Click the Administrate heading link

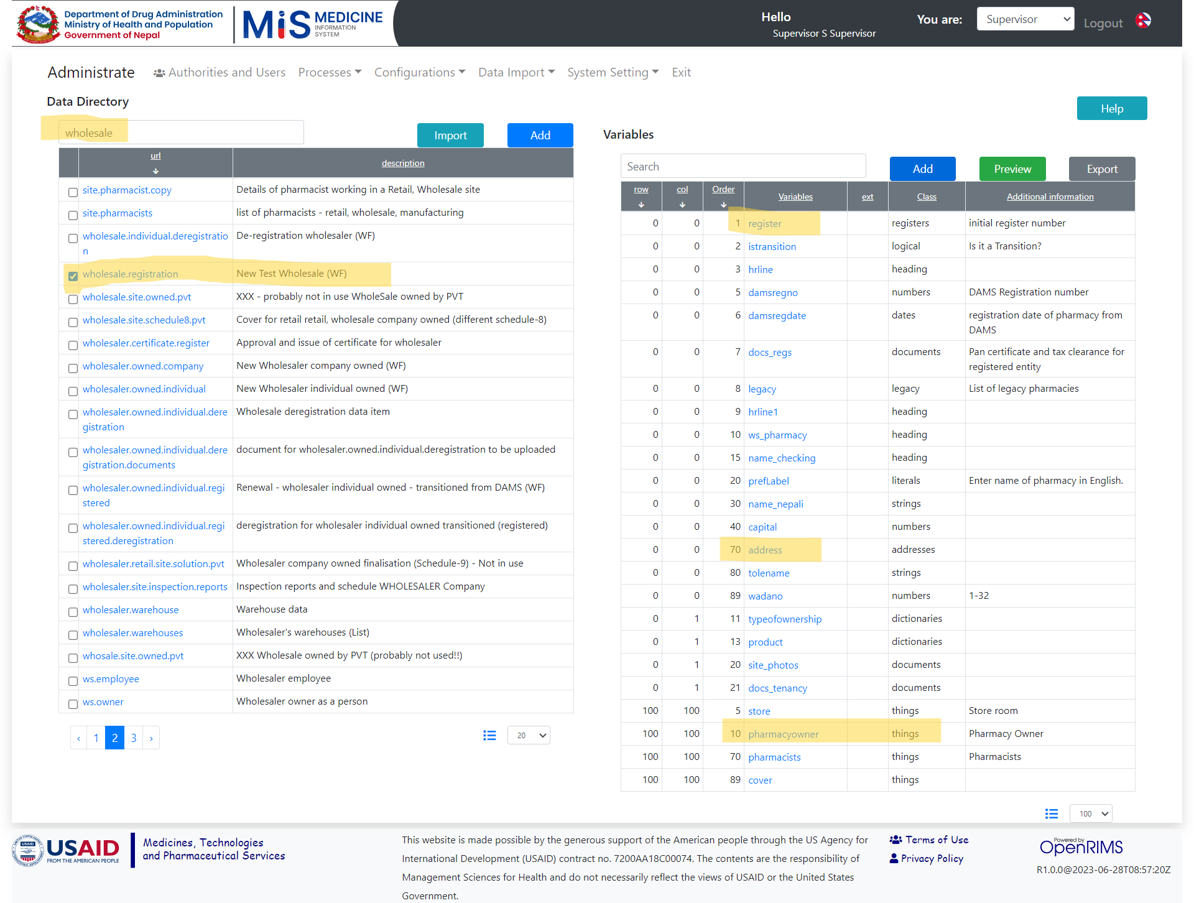(x=91, y=73)
